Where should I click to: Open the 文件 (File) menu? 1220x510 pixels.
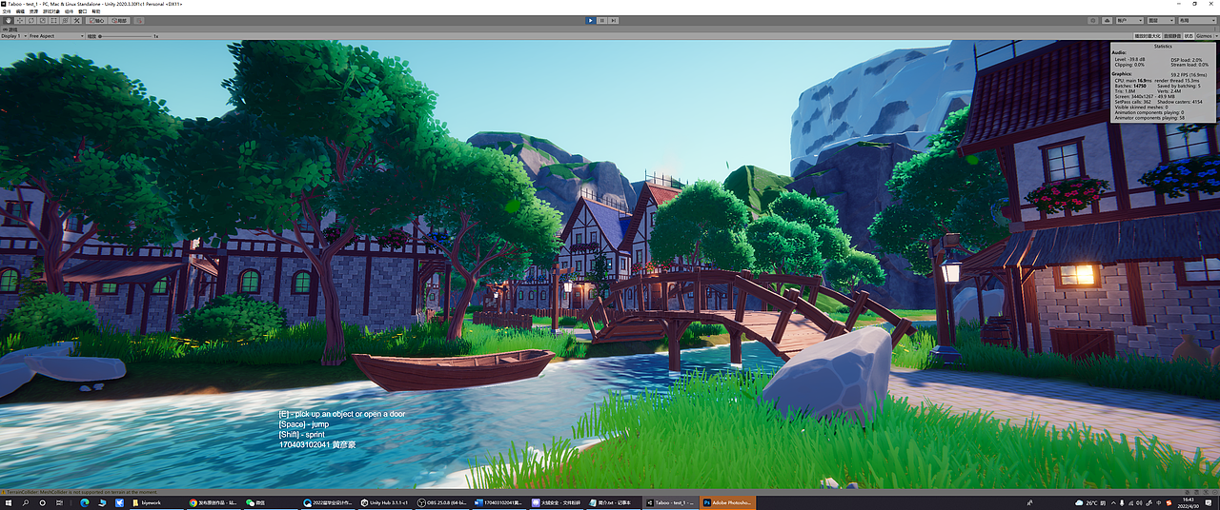point(7,11)
